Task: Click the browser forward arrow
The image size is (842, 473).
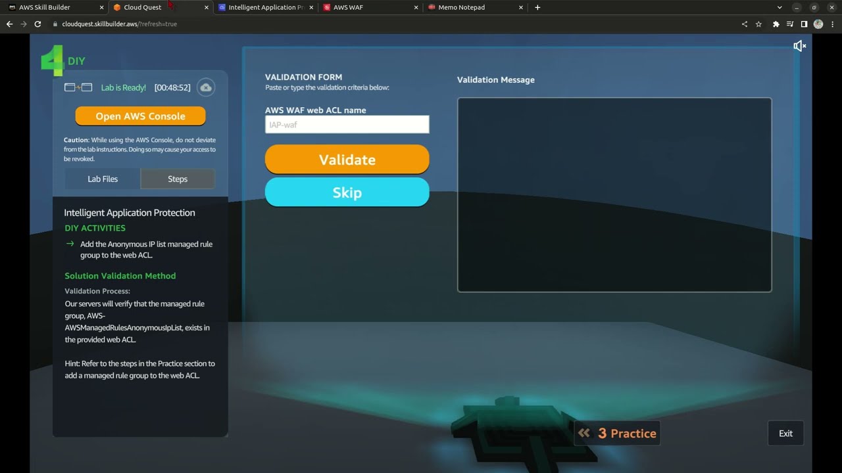Action: coord(24,24)
